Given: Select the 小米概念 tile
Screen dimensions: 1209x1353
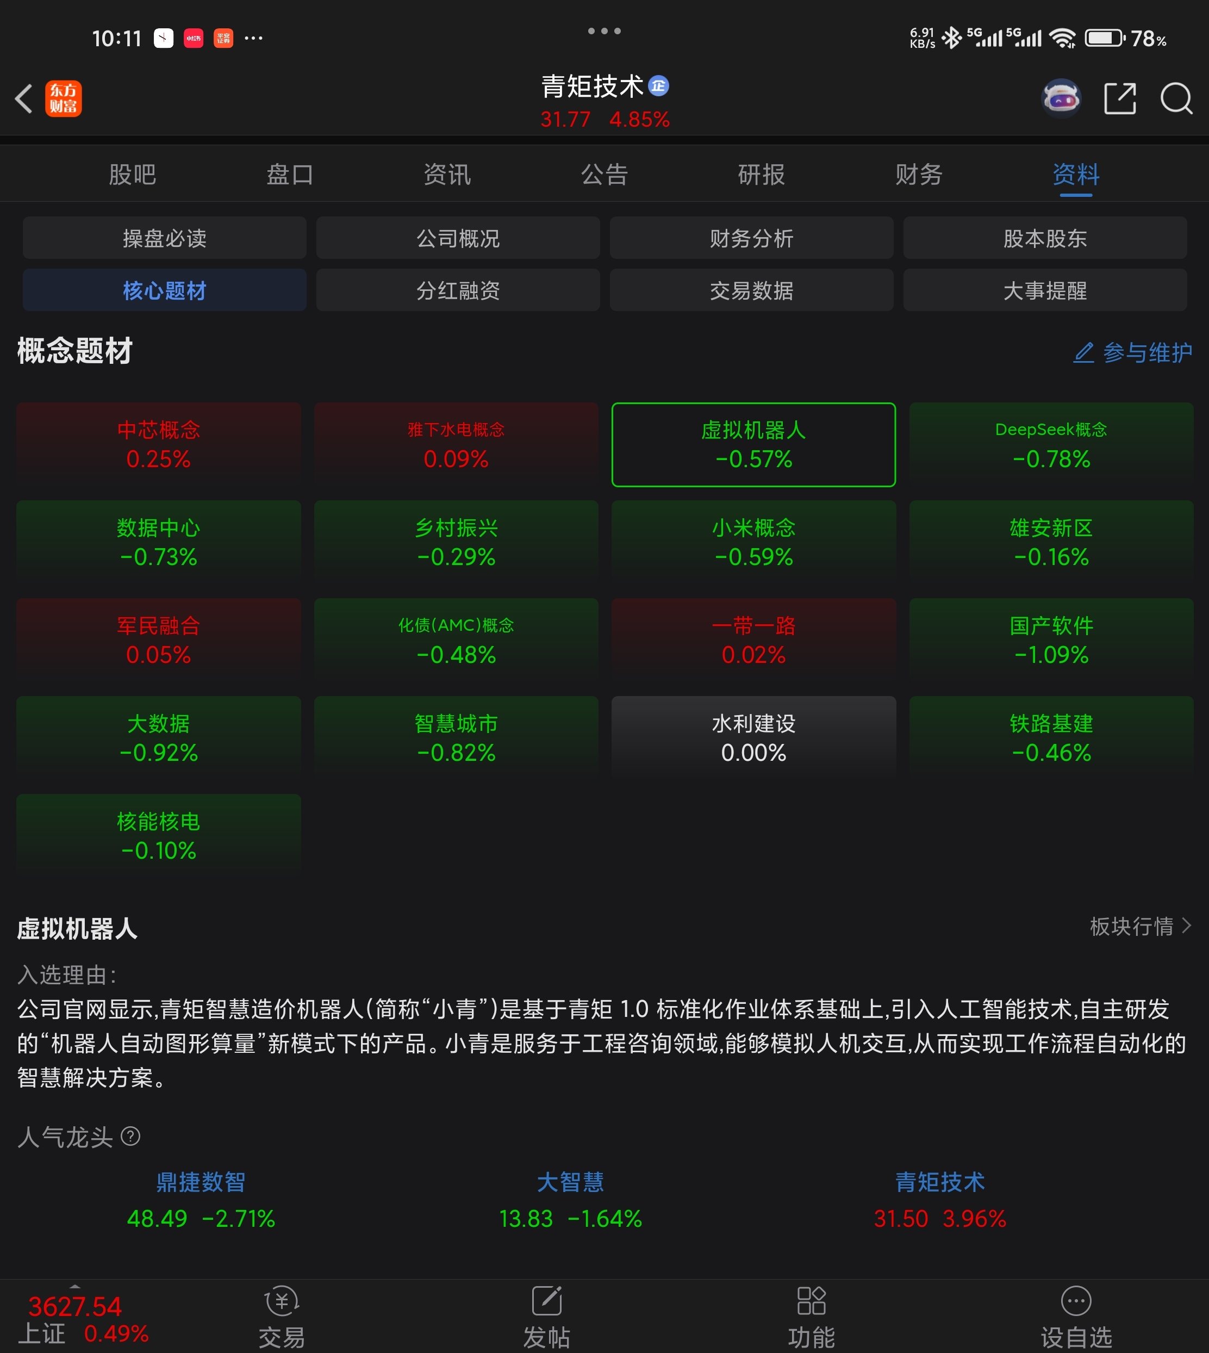Looking at the screenshot, I should click(753, 542).
